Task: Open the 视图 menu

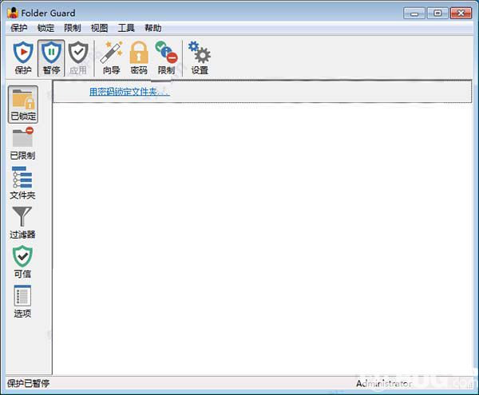Action: [x=99, y=28]
